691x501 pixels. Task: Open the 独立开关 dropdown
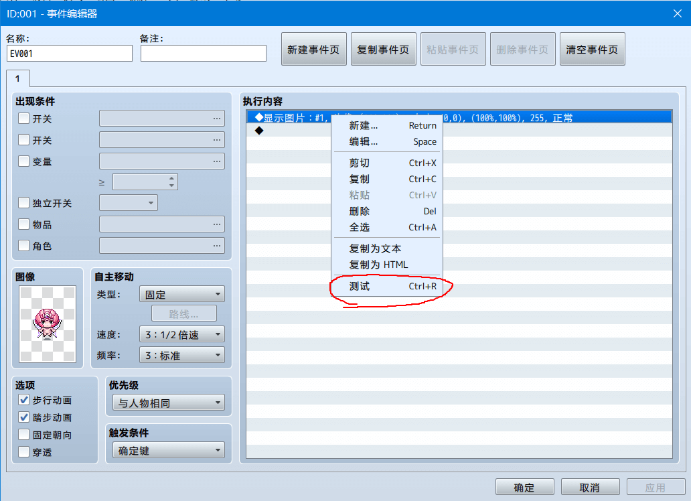pyautogui.click(x=129, y=203)
